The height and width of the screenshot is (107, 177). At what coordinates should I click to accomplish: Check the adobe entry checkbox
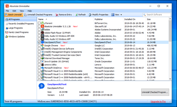tap(39, 29)
